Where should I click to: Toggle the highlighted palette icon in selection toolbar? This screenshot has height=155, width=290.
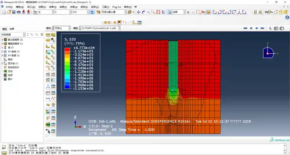208,12
